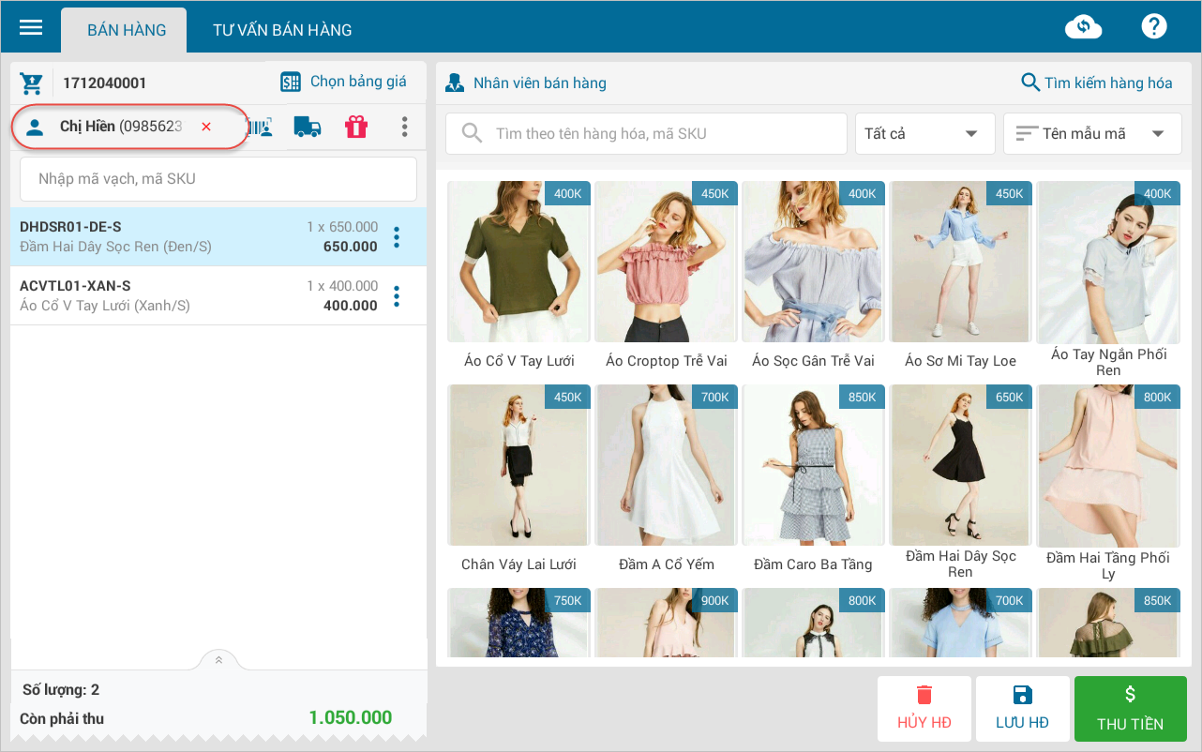
Task: Open options for ACVTL01-XAN-S line item
Action: pyautogui.click(x=397, y=296)
